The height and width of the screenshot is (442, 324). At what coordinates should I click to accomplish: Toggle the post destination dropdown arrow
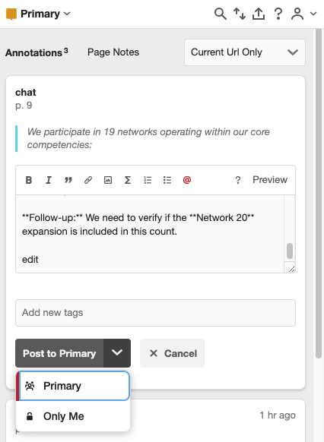(117, 353)
